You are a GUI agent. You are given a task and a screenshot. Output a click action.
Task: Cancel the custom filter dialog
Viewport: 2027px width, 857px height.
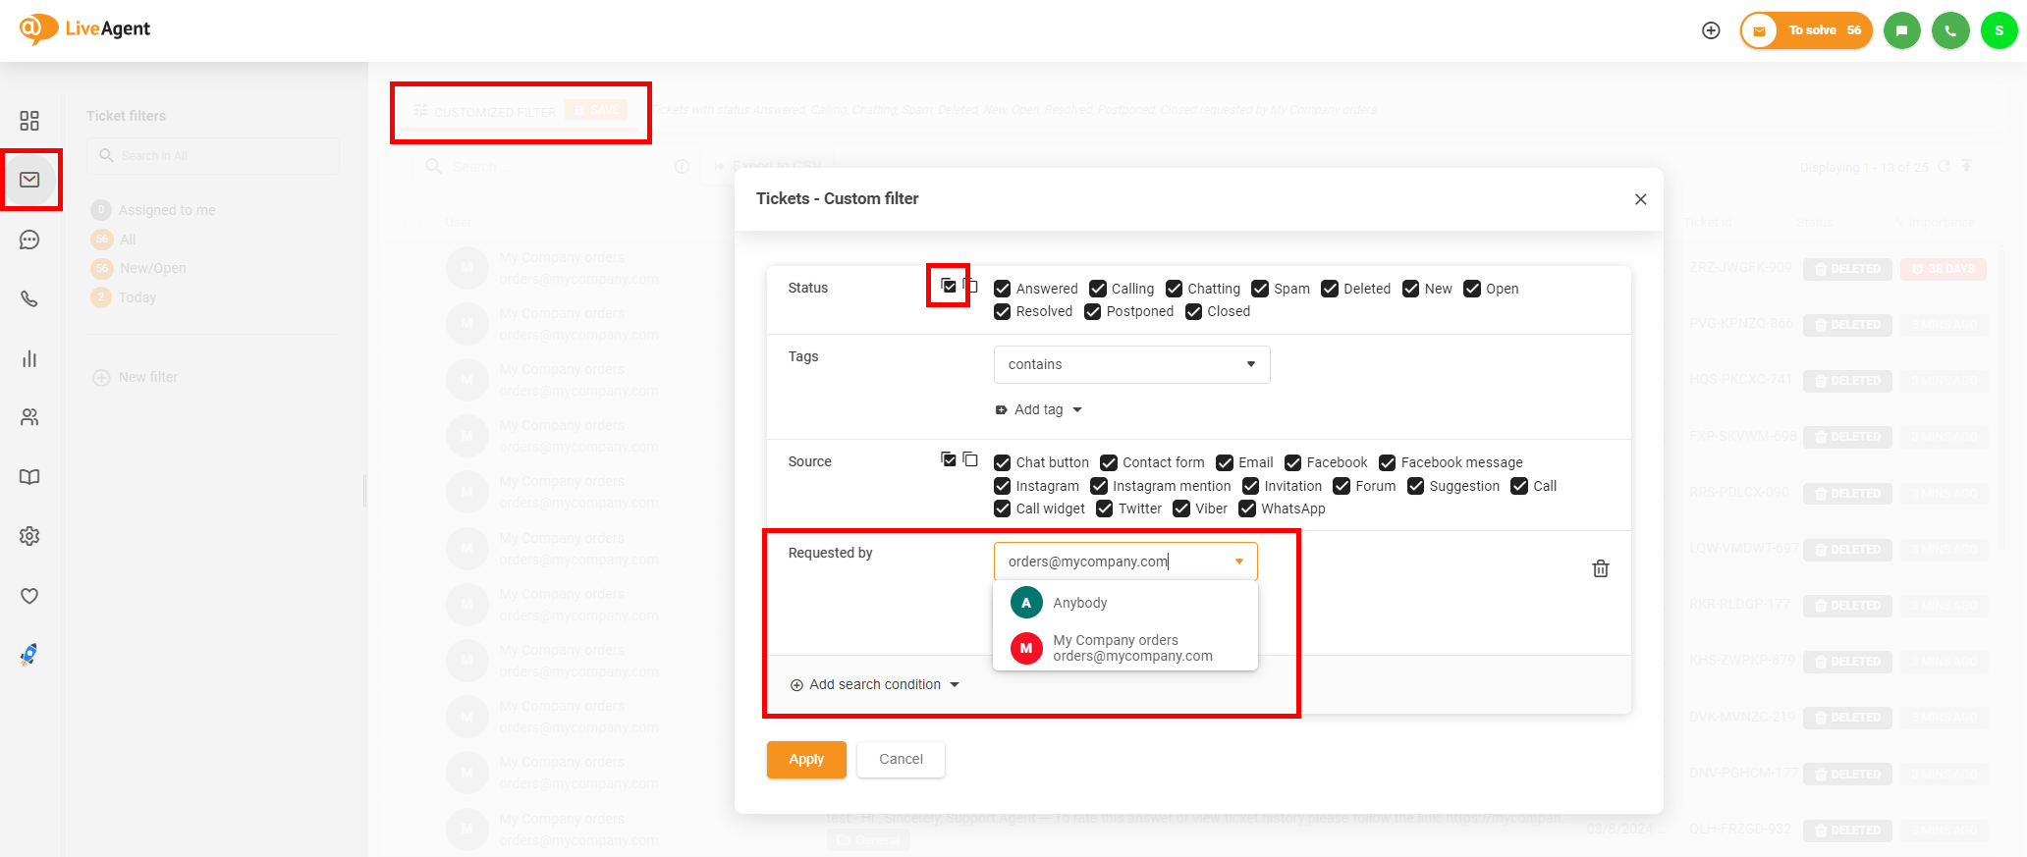coord(901,759)
